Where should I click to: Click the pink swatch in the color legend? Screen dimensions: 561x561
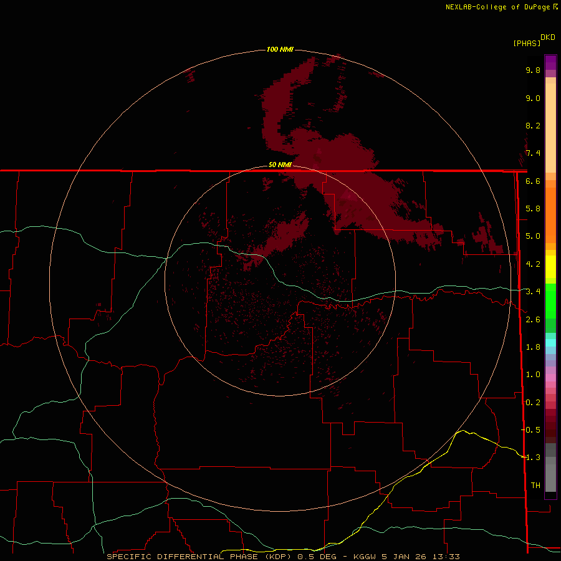(x=550, y=378)
